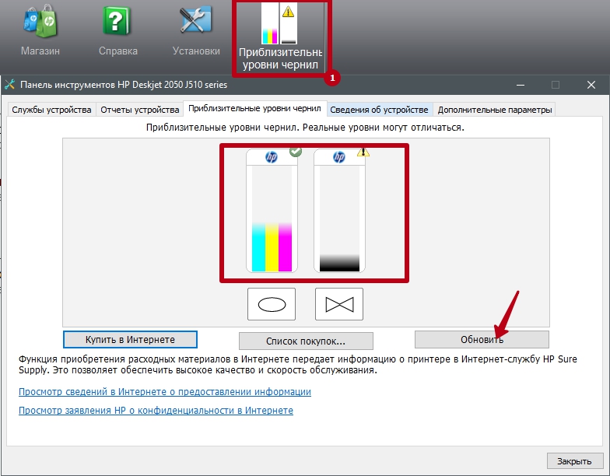
Task: Click the oval shape icon below color cartridge
Action: pyautogui.click(x=272, y=304)
